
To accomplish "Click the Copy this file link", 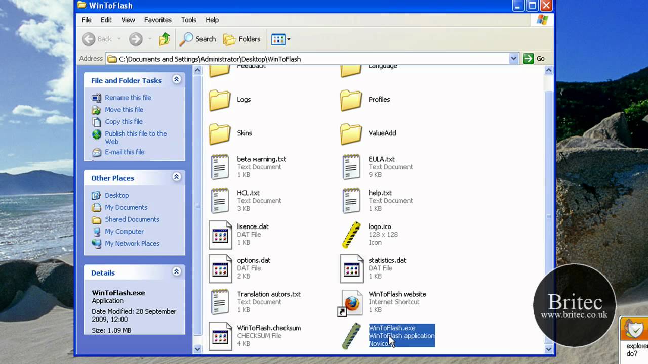I will click(124, 122).
